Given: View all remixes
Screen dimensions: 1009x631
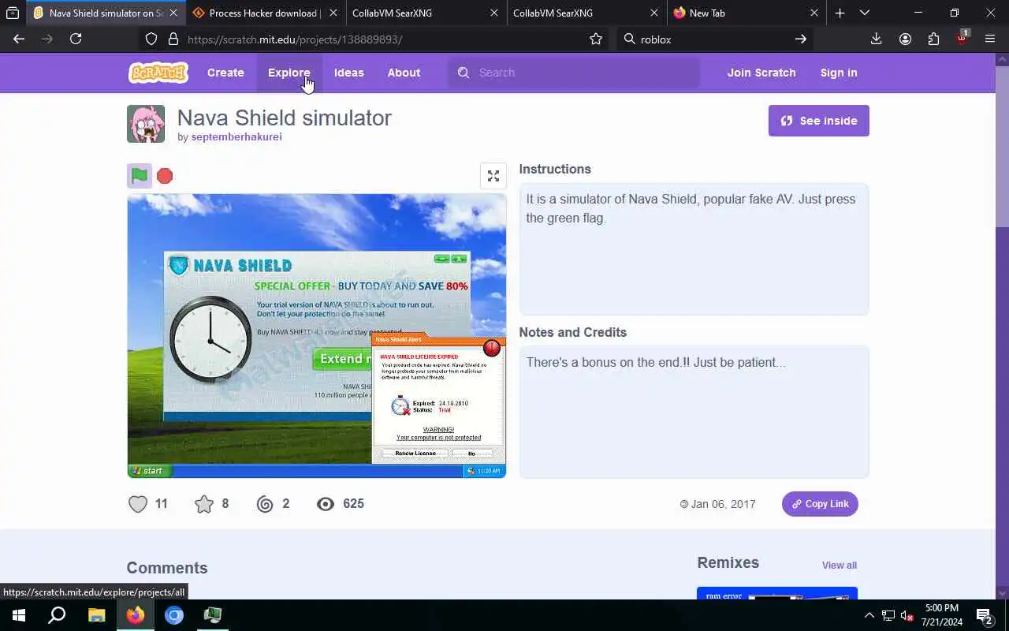Looking at the screenshot, I should tap(840, 566).
